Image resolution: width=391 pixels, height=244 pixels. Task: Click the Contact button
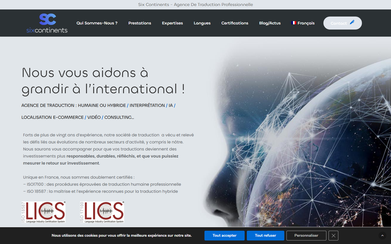click(343, 23)
